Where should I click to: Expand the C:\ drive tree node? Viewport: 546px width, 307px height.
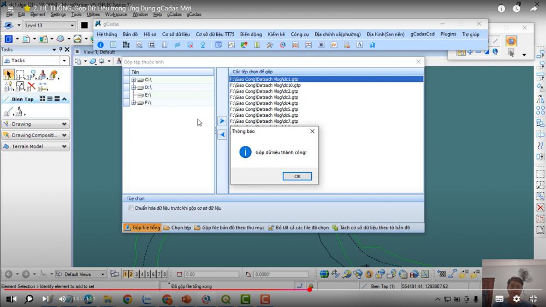coord(134,80)
